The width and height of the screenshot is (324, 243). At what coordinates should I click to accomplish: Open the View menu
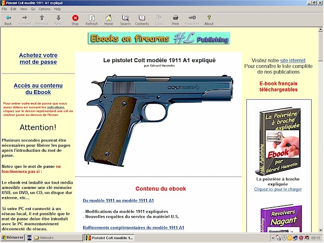point(24,9)
